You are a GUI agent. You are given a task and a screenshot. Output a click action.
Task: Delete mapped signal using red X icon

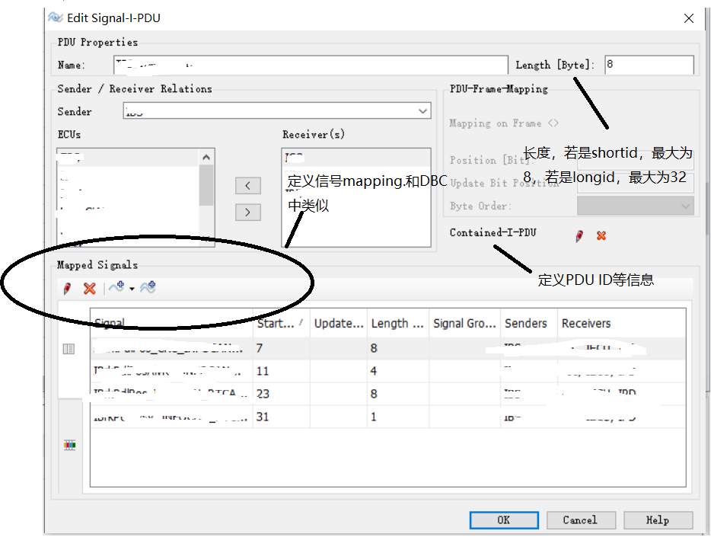tap(90, 289)
